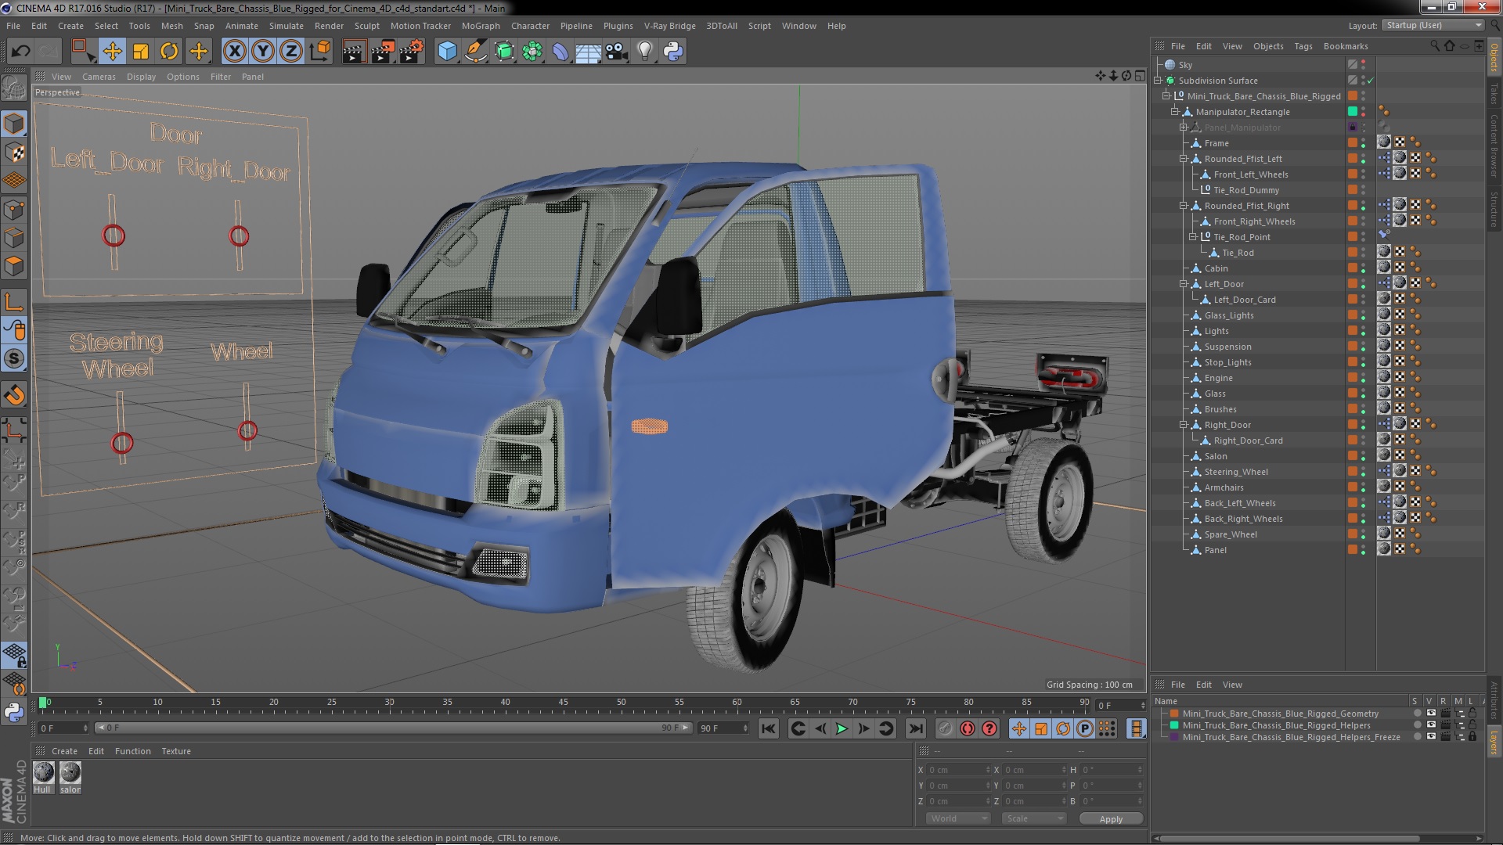
Task: Click the magnet sculpt tool icon
Action: [x=14, y=395]
